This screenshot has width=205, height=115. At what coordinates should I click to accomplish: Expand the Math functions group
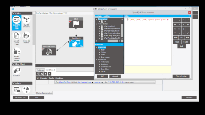pyautogui.click(x=99, y=50)
